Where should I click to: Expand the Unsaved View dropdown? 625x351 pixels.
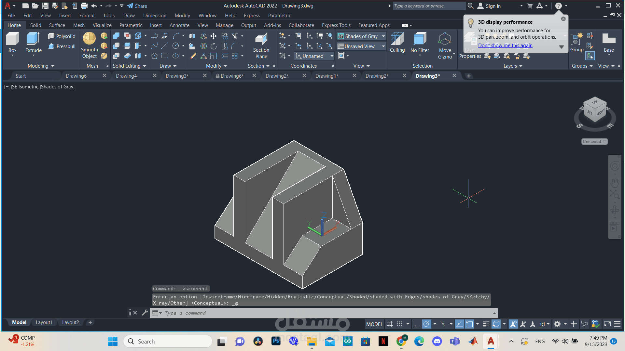[x=383, y=46]
